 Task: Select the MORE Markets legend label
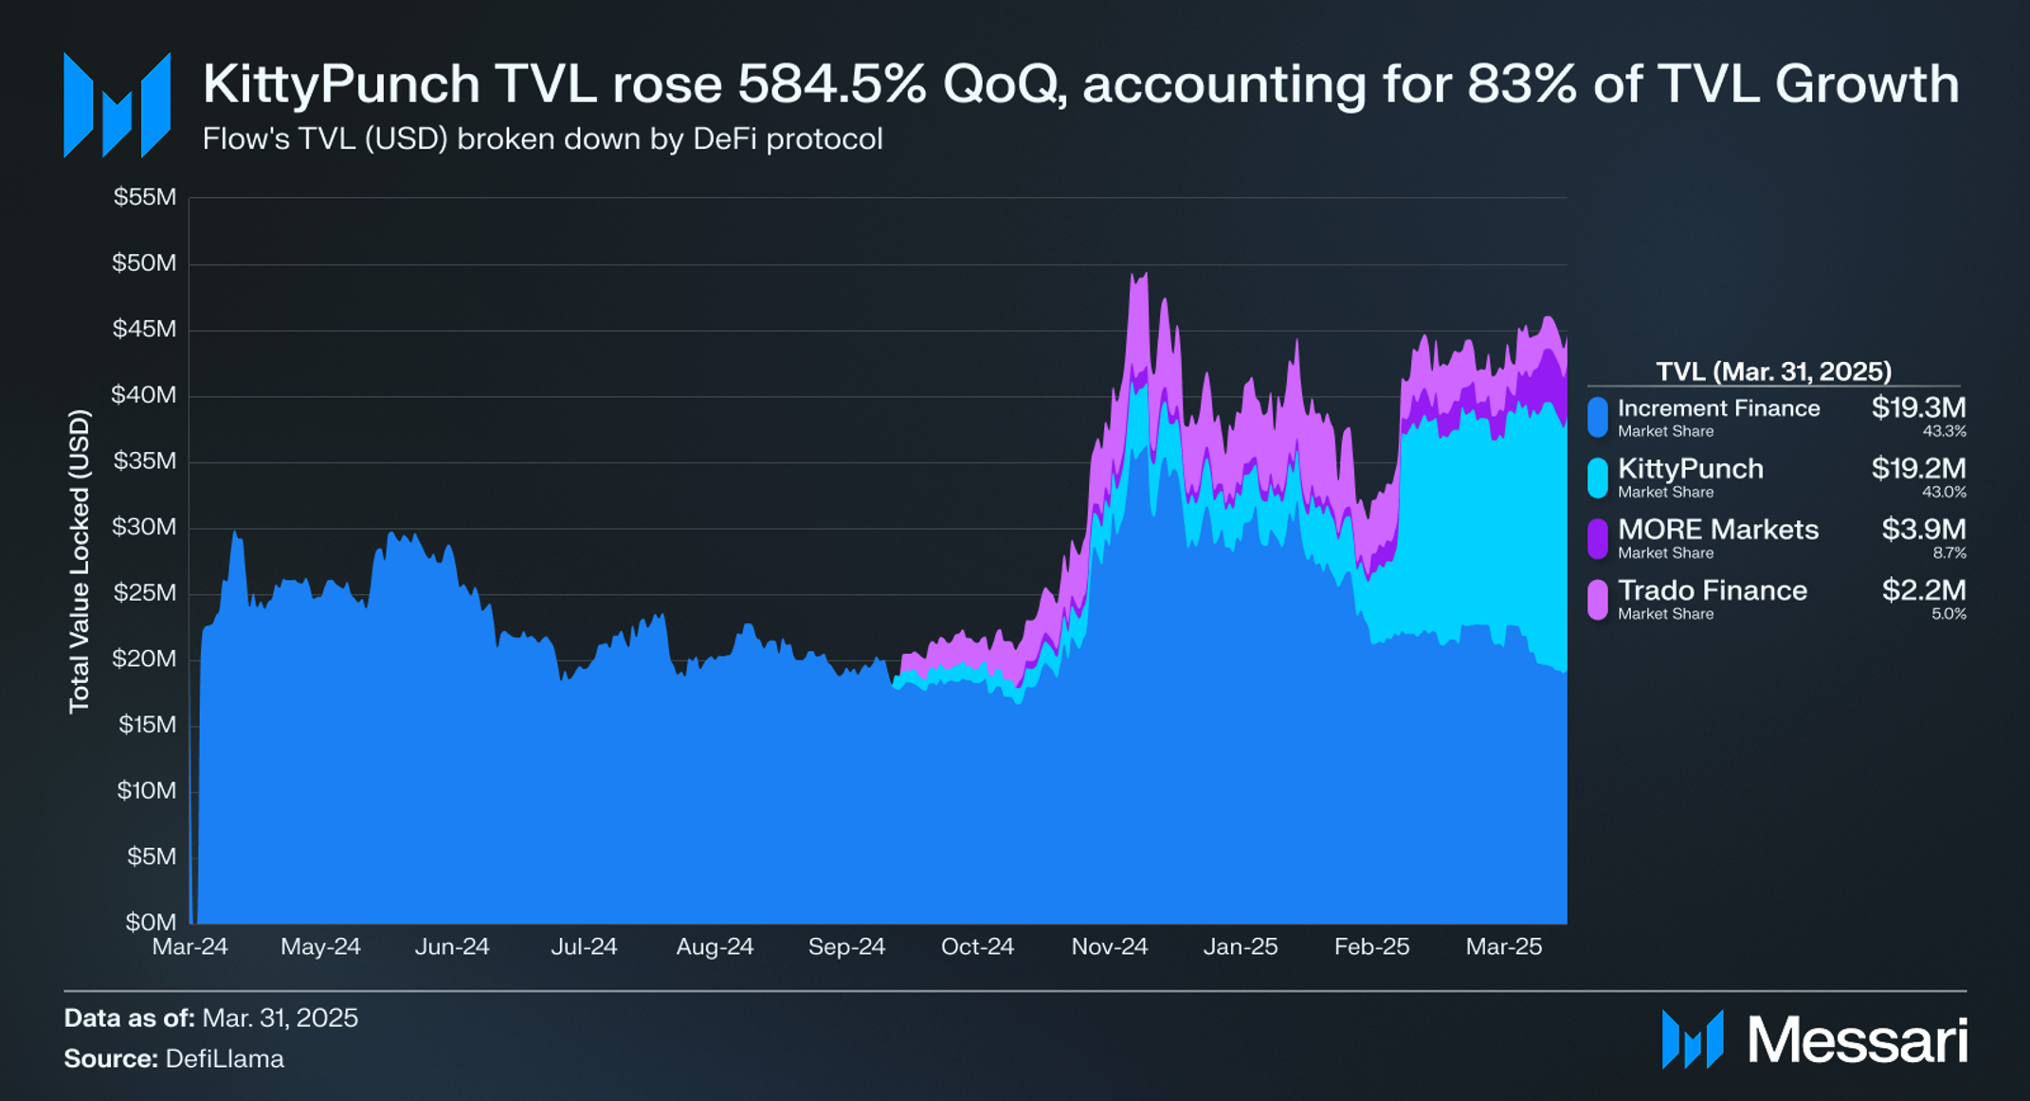point(1717,530)
